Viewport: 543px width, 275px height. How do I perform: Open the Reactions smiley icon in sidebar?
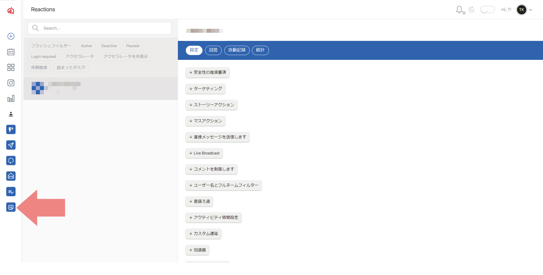pyautogui.click(x=11, y=207)
